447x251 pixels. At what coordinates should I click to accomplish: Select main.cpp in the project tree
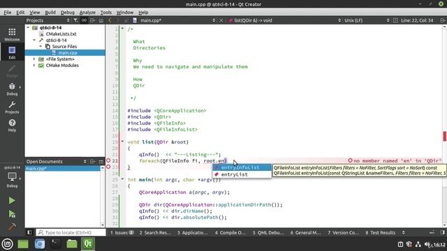tap(65, 53)
